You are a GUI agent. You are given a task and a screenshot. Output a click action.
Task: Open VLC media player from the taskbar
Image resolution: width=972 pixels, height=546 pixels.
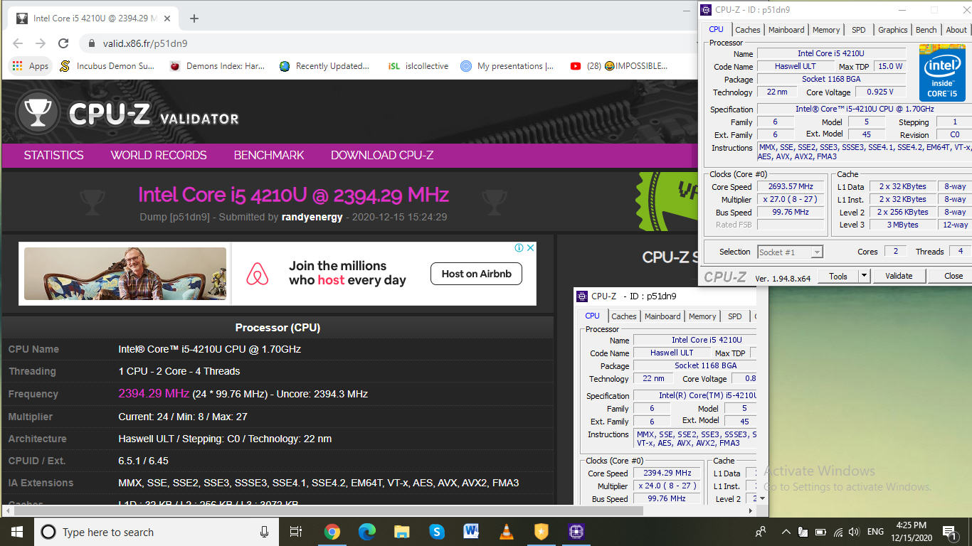pyautogui.click(x=506, y=532)
